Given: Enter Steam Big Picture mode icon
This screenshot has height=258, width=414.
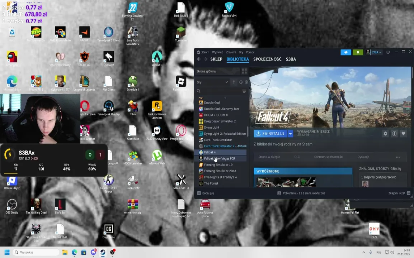Looking at the screenshot, I should click(388, 52).
